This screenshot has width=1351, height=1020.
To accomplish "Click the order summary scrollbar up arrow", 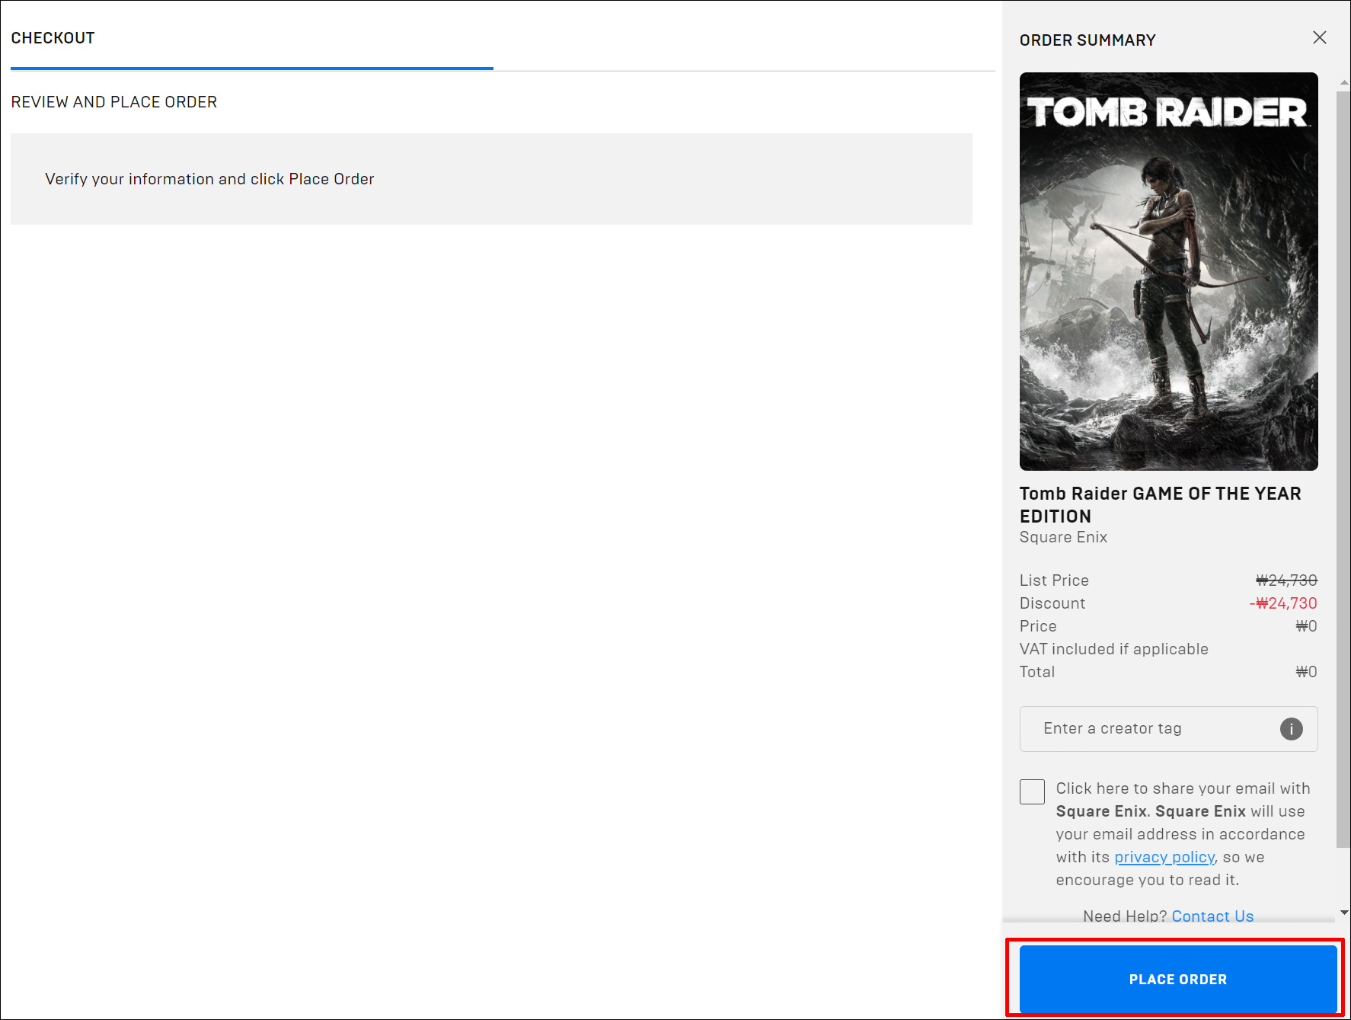I will pos(1344,82).
